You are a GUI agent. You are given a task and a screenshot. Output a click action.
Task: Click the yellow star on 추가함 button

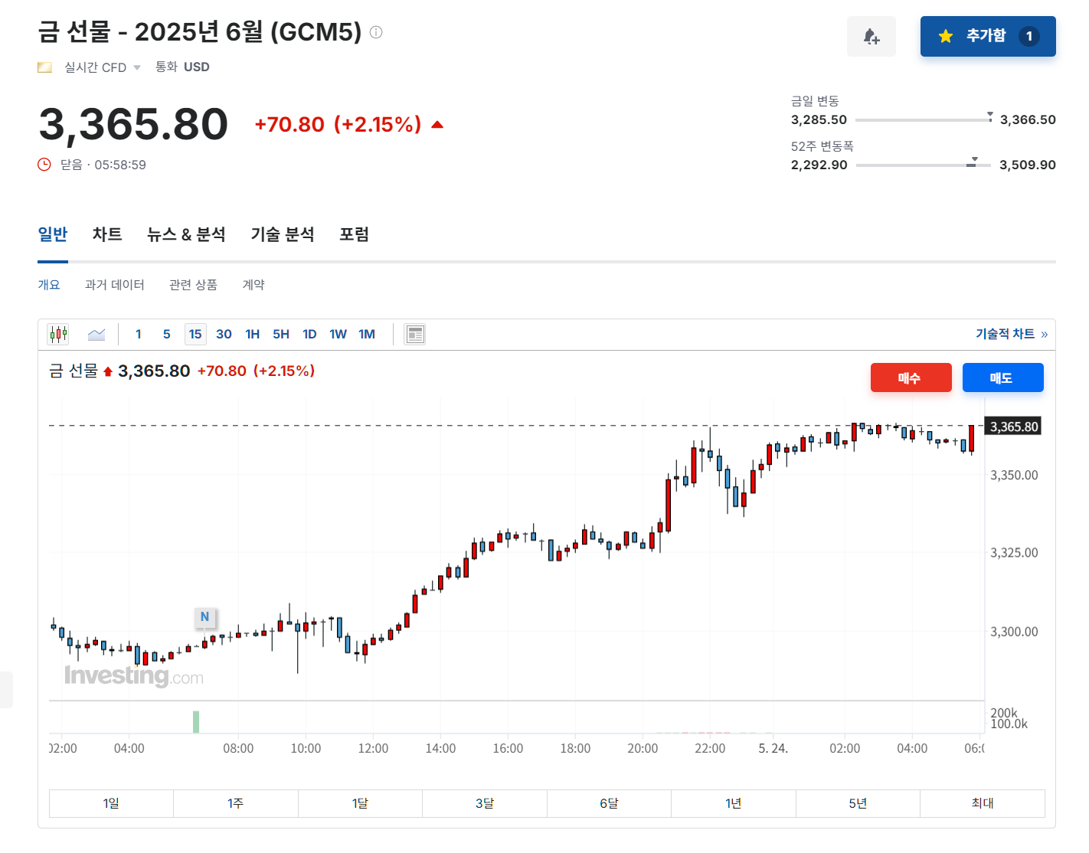pyautogui.click(x=944, y=35)
